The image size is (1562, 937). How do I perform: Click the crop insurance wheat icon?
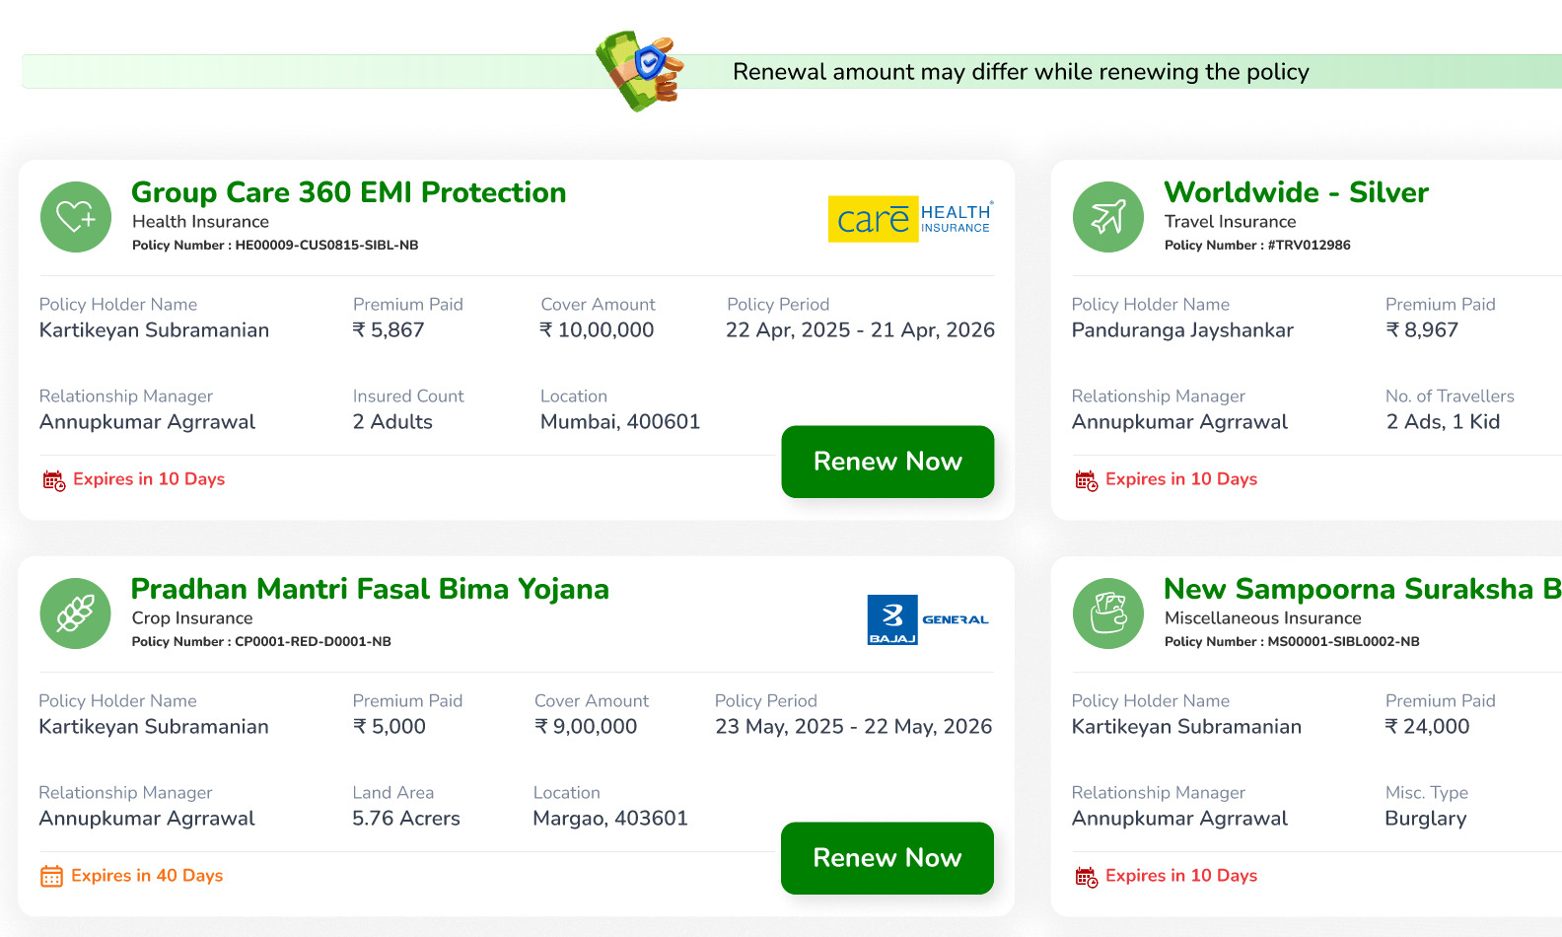[x=76, y=613]
